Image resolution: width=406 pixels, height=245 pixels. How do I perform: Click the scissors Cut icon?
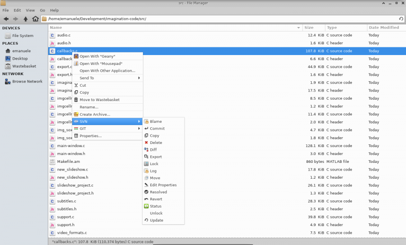[x=76, y=85]
